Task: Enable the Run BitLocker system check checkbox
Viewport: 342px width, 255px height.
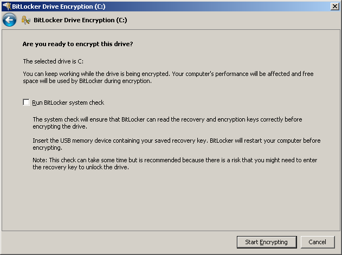Action: pos(26,102)
